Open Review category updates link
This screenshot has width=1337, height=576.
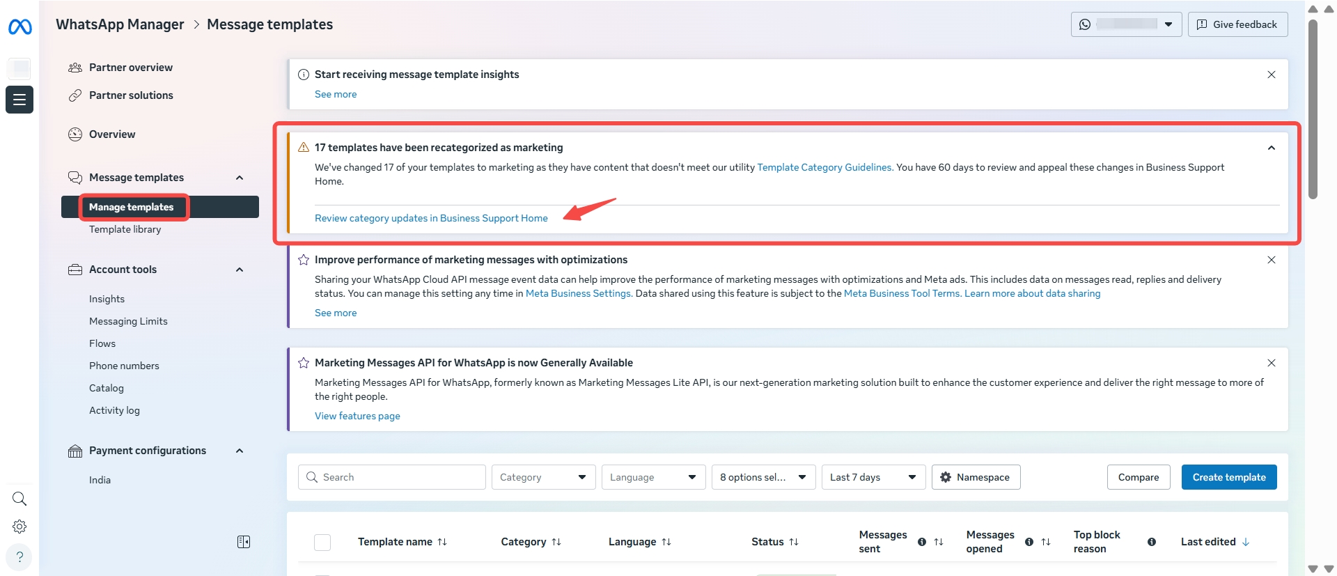coord(431,218)
